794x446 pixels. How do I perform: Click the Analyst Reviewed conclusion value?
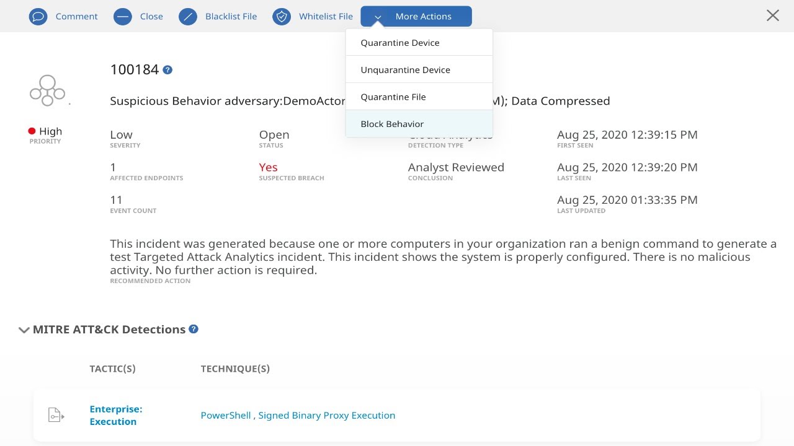click(456, 167)
